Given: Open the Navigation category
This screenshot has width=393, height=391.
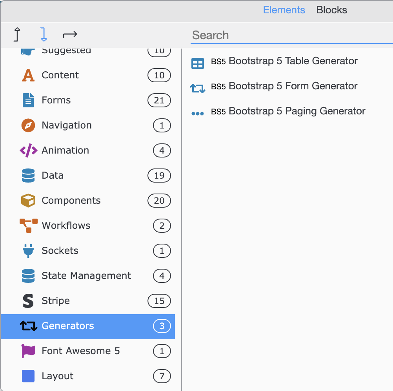Looking at the screenshot, I should 88,125.
